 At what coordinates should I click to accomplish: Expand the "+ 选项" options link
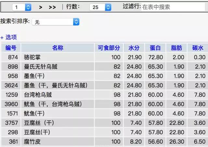click(8, 37)
